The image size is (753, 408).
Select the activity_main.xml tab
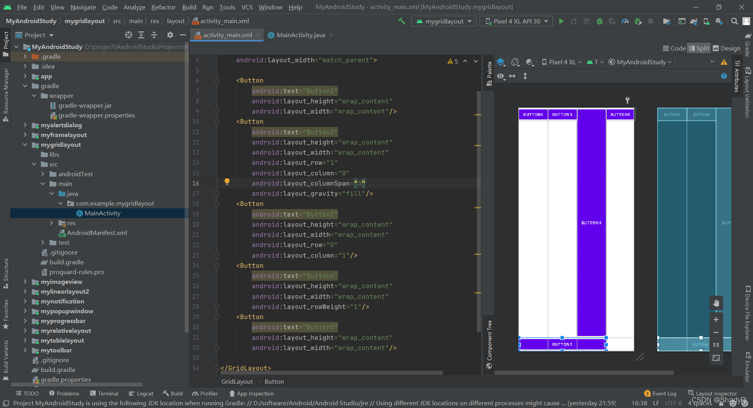point(227,35)
